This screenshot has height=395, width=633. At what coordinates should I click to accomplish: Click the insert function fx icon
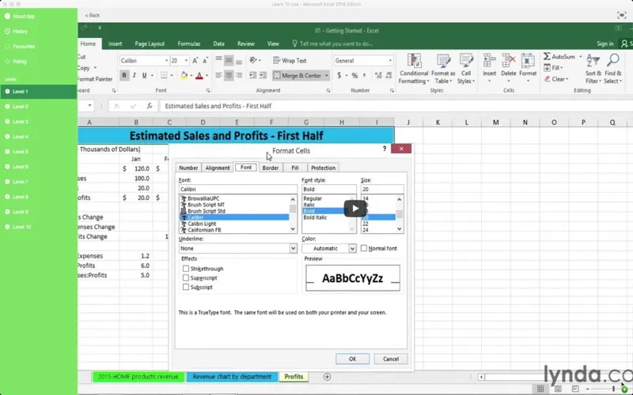pos(150,106)
